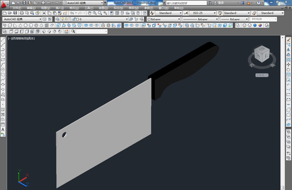Open the 绘图(D) menu

[103, 8]
